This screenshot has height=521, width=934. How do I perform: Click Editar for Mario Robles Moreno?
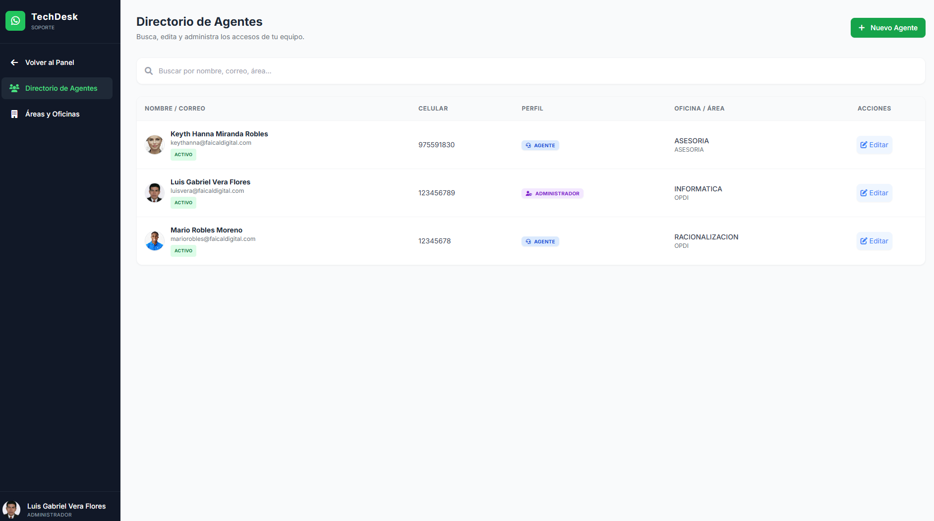[874, 241]
